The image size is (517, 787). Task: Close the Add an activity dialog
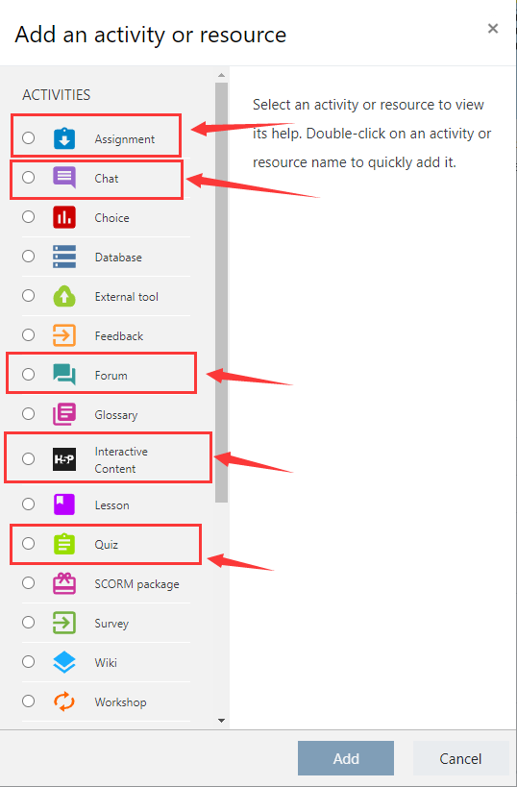493,29
